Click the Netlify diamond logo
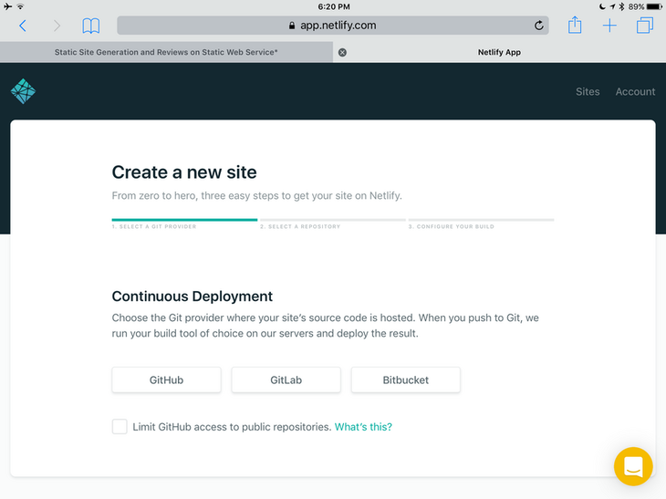 pos(23,91)
